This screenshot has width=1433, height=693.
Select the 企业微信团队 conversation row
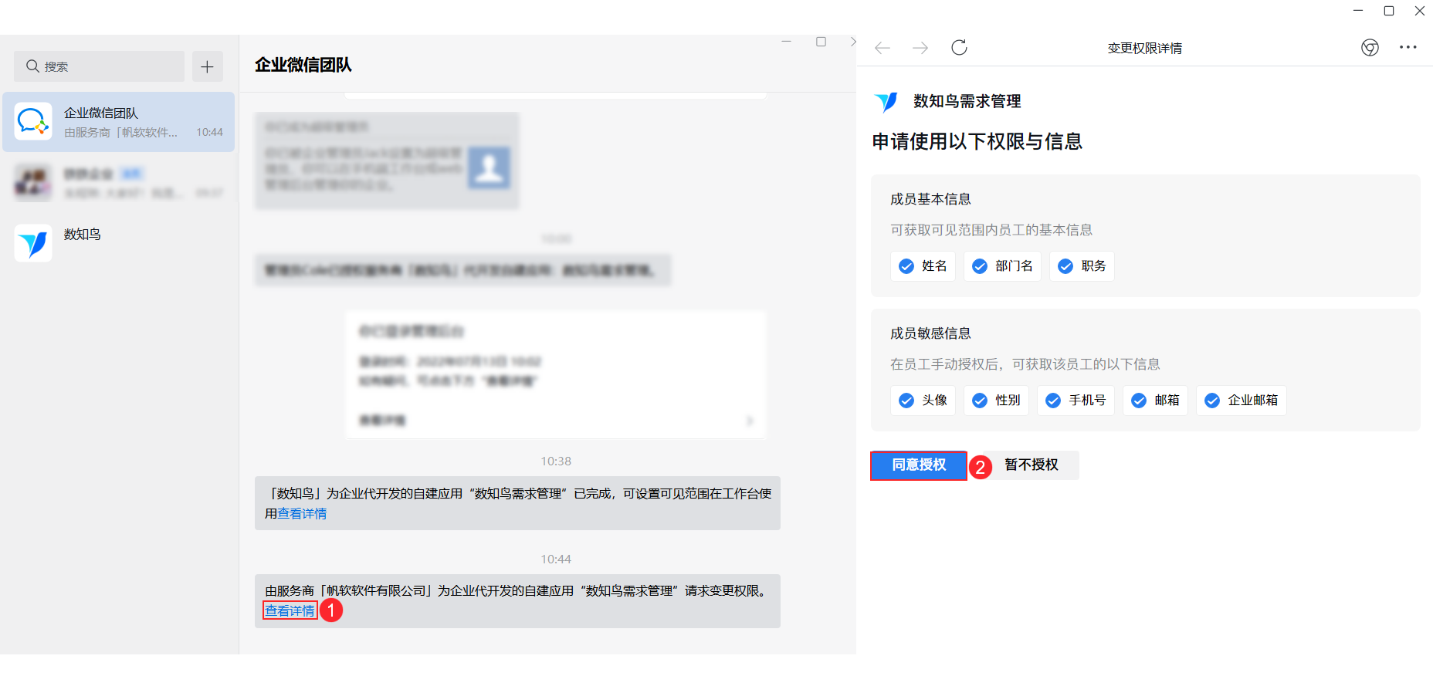119,122
